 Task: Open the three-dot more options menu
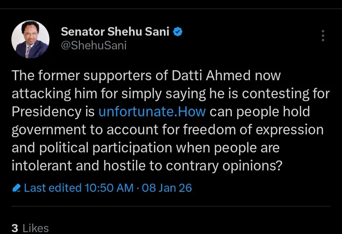(x=323, y=36)
